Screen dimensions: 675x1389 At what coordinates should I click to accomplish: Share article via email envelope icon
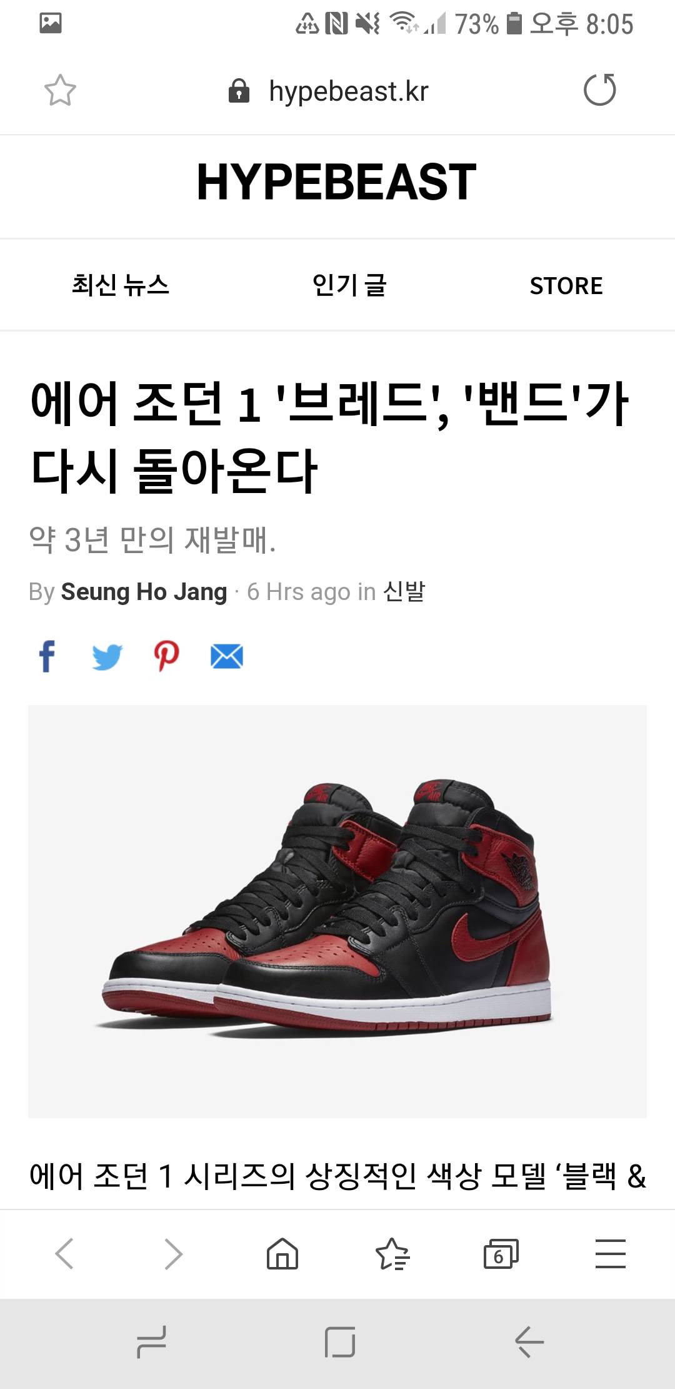tap(226, 656)
